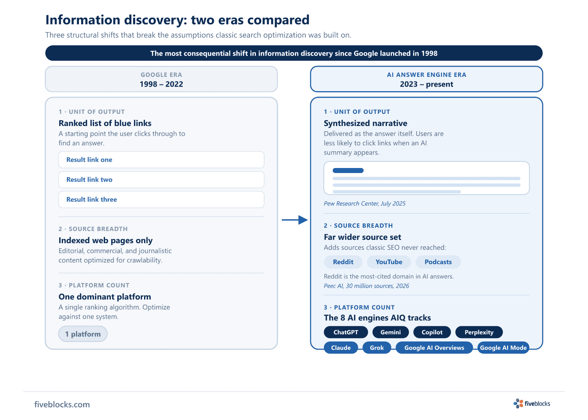Viewport: 588px width, 420px height.
Task: Click the heading Far wider source set
Action: pos(362,237)
